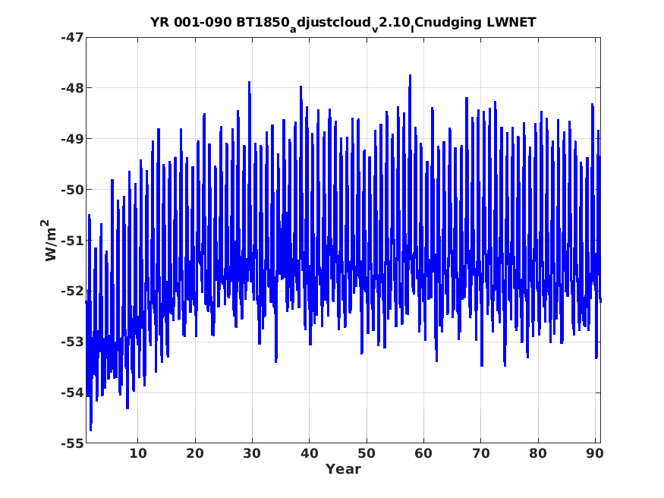The width and height of the screenshot is (664, 498).
Task: Click the y-axis tick label "-51"
Action: pyautogui.click(x=72, y=241)
